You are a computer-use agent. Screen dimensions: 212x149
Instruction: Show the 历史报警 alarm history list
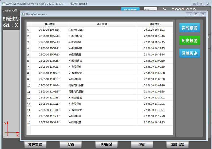click(189, 40)
